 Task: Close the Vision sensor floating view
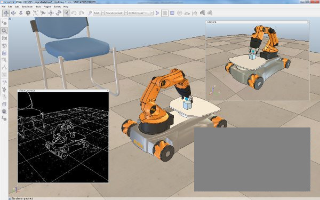[x=107, y=91]
